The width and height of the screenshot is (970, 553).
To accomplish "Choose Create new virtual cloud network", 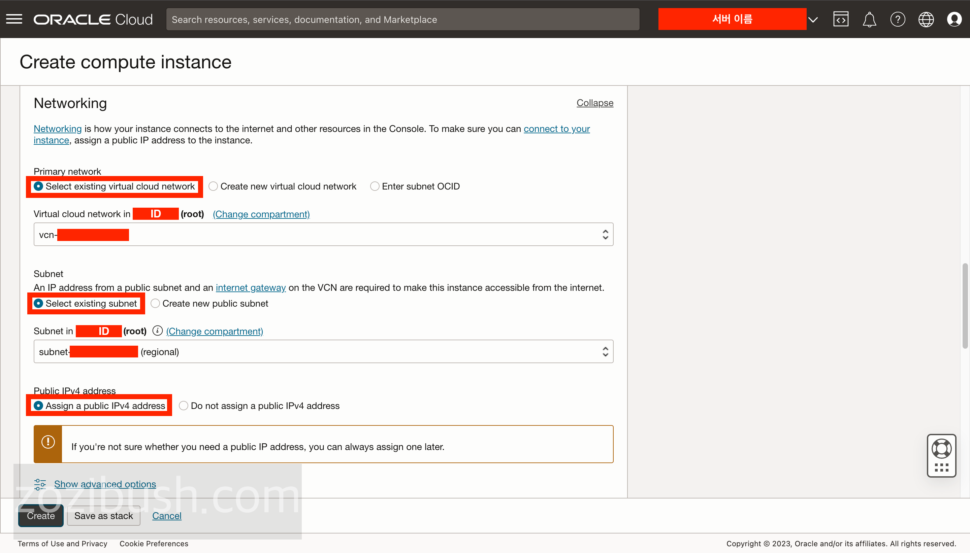I will (x=282, y=186).
